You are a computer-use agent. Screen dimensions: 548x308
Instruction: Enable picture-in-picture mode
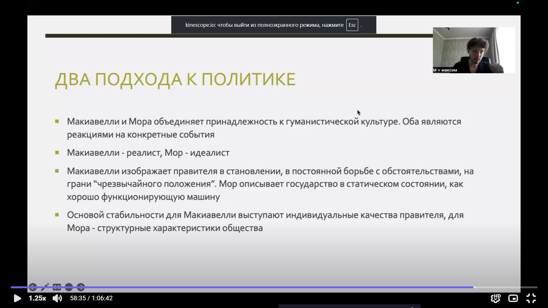point(513,298)
